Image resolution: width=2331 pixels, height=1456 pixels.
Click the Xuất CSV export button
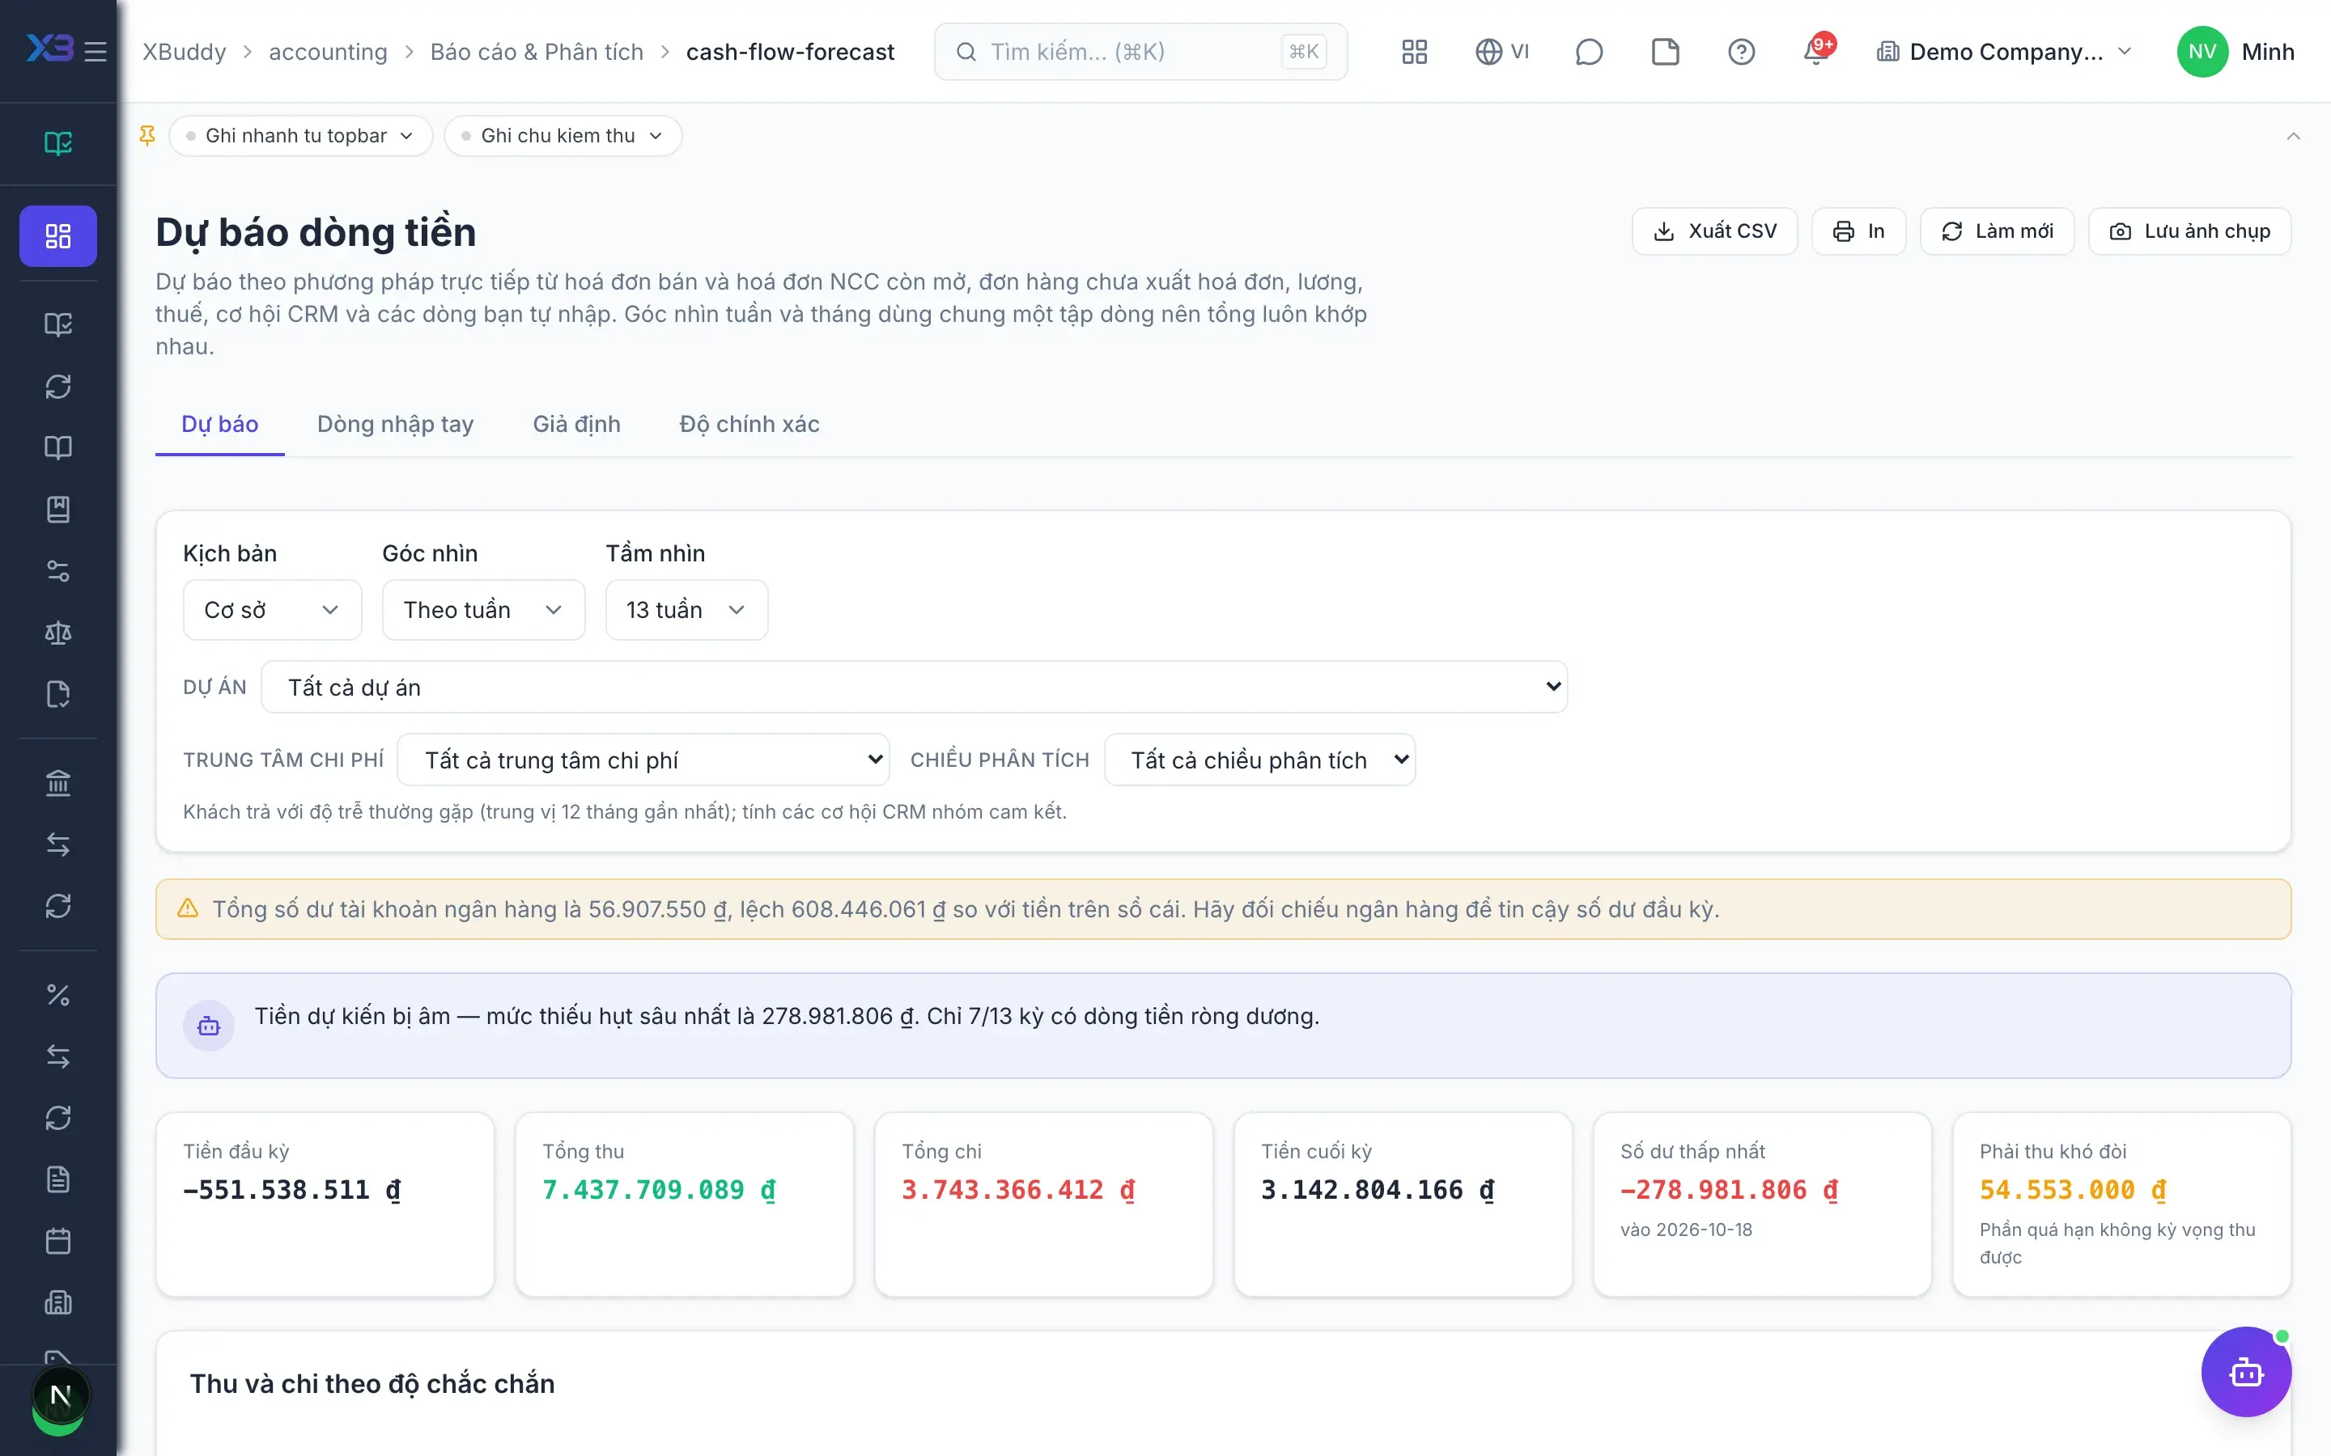tap(1714, 231)
